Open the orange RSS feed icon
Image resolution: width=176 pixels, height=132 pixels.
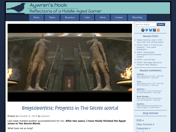[158, 30]
